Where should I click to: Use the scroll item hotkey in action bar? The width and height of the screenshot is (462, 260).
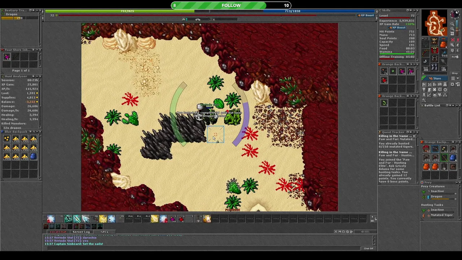click(207, 218)
